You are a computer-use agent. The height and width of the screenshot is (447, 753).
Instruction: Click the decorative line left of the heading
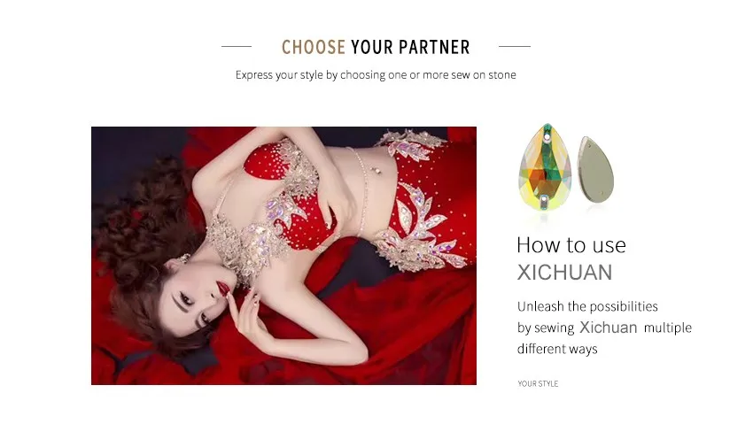tap(237, 47)
